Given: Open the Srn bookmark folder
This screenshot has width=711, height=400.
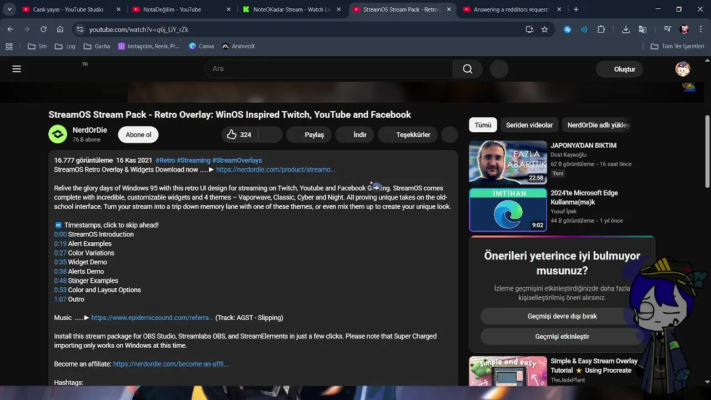Looking at the screenshot, I should (37, 46).
